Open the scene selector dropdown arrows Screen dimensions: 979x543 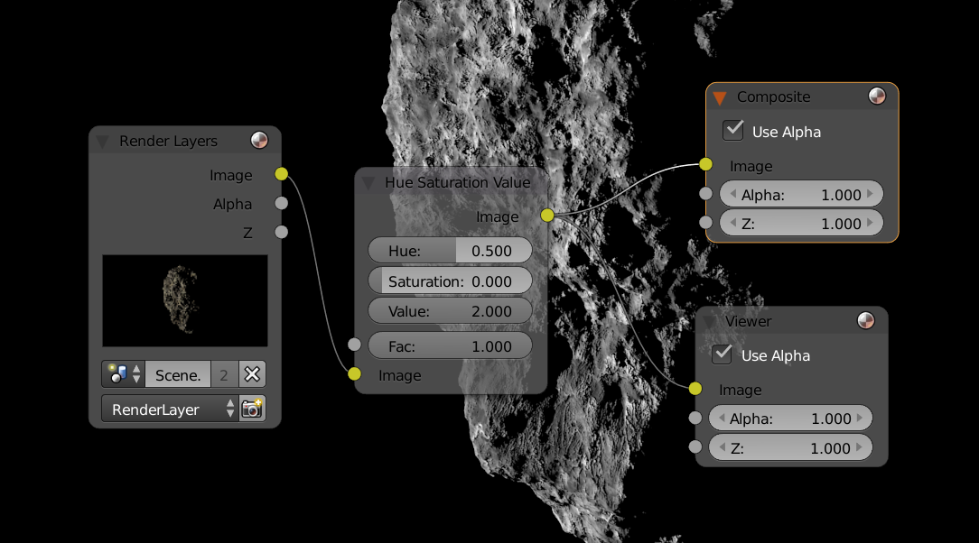136,373
